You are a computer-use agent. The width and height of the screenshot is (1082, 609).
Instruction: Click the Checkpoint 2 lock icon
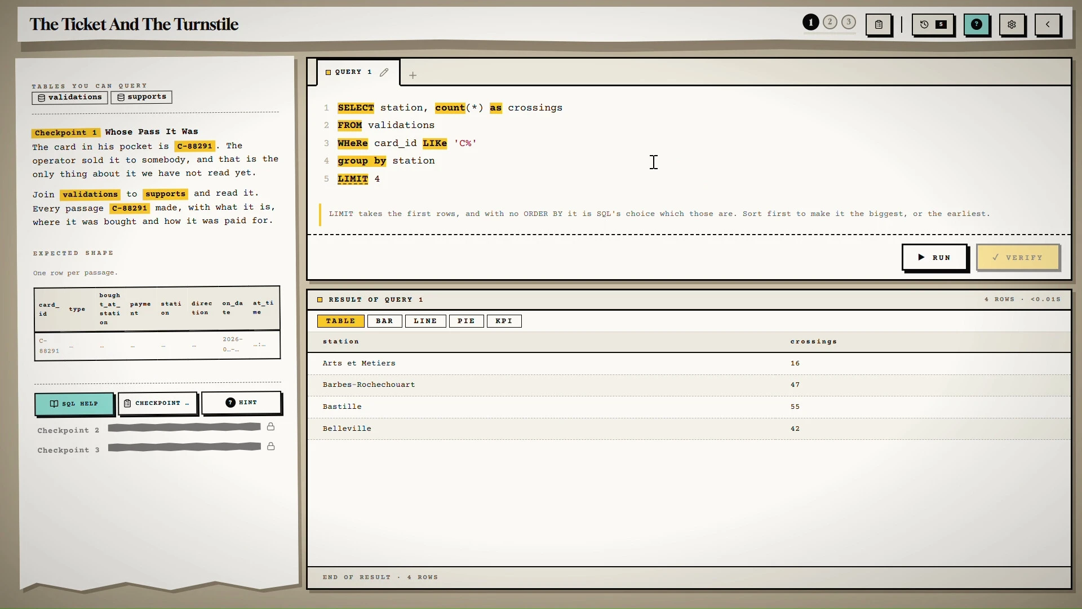[x=270, y=427]
